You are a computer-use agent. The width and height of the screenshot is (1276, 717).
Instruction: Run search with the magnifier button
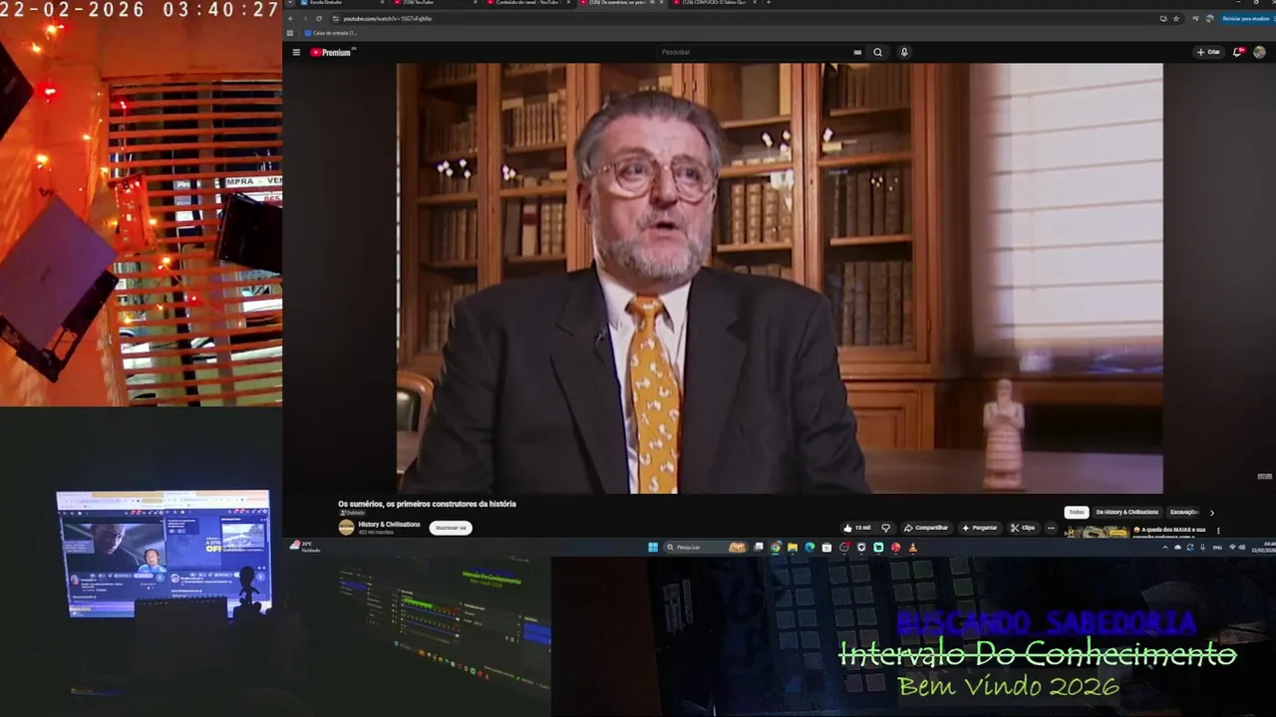coord(877,52)
